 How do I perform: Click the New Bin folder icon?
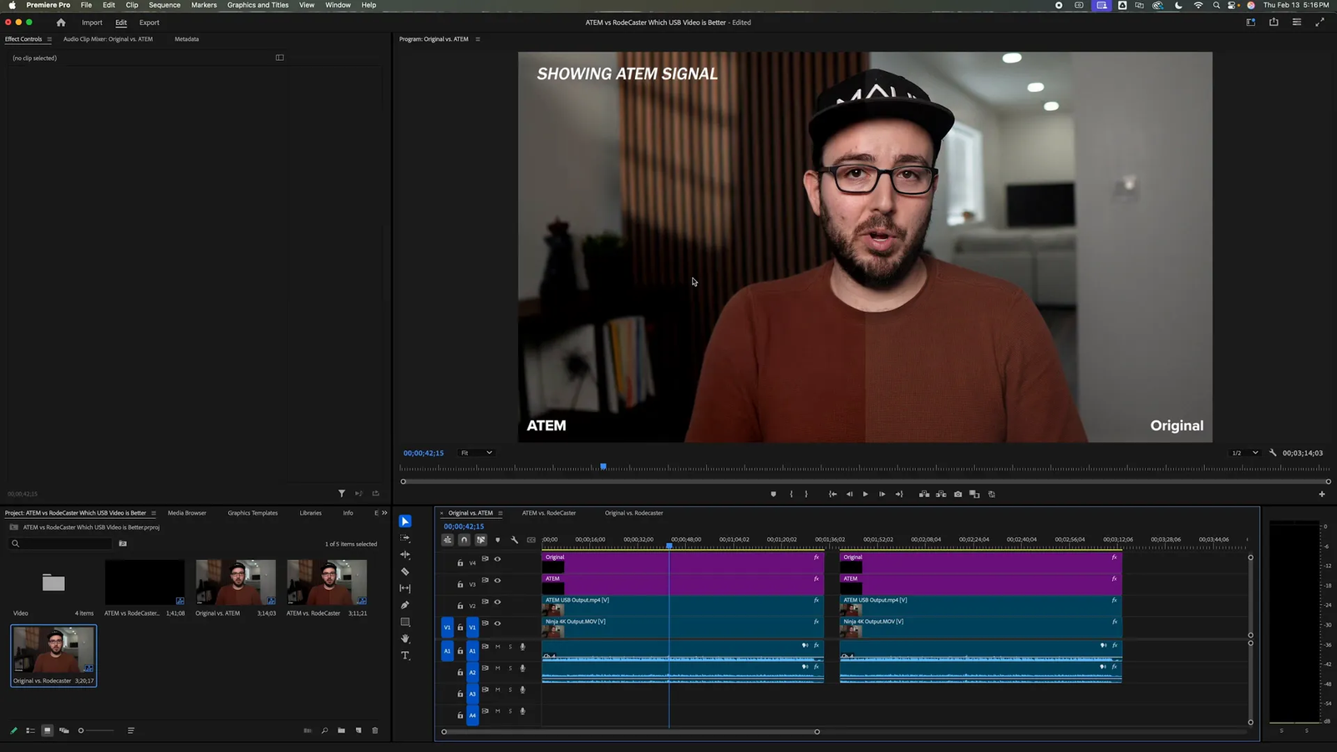click(342, 730)
